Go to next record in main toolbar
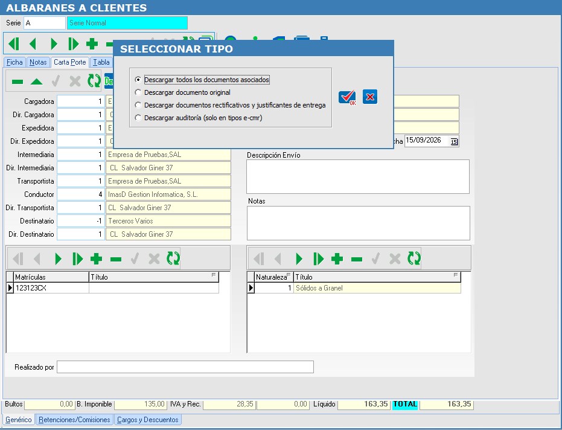 coord(54,43)
